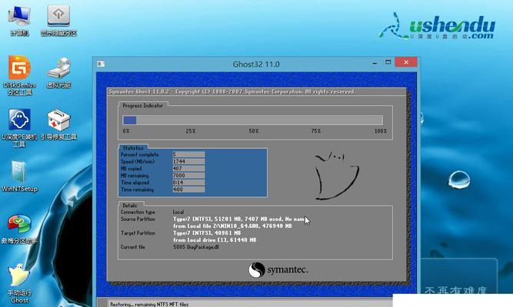Click the Ghost mascot drawing in the window

(x=336, y=176)
